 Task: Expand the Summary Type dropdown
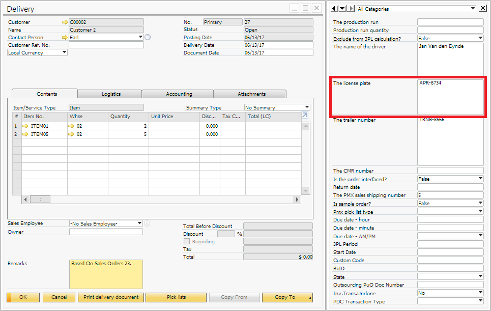pos(307,108)
